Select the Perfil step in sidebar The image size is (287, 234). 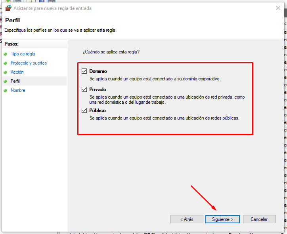15,81
